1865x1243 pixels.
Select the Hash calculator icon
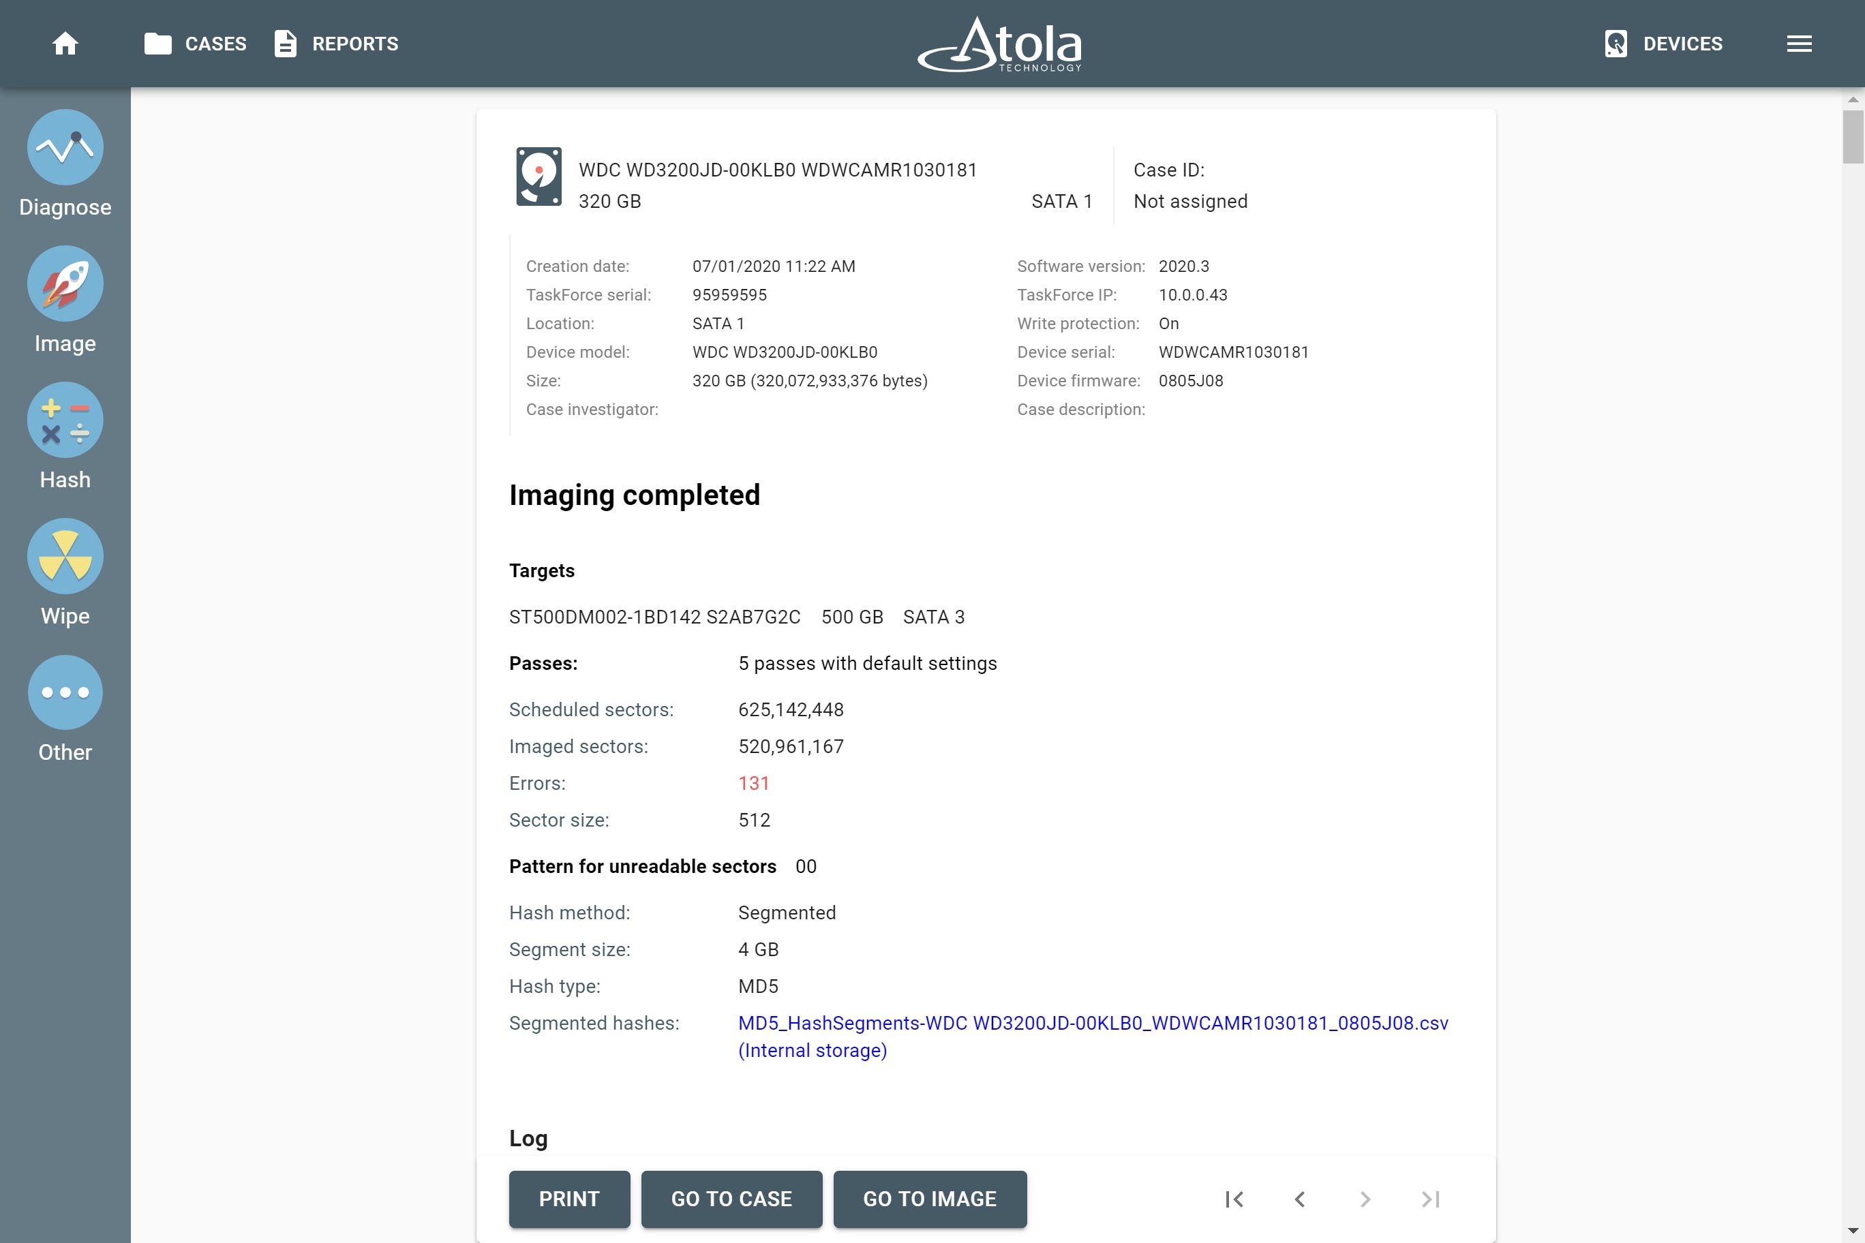[x=65, y=420]
